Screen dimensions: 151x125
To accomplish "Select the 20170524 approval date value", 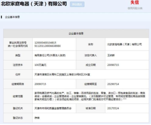I will [113, 108].
